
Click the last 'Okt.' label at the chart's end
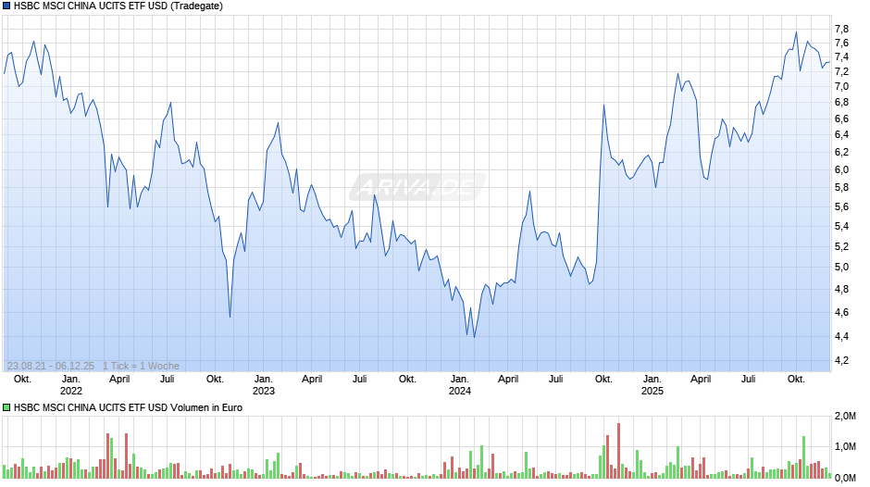796,380
